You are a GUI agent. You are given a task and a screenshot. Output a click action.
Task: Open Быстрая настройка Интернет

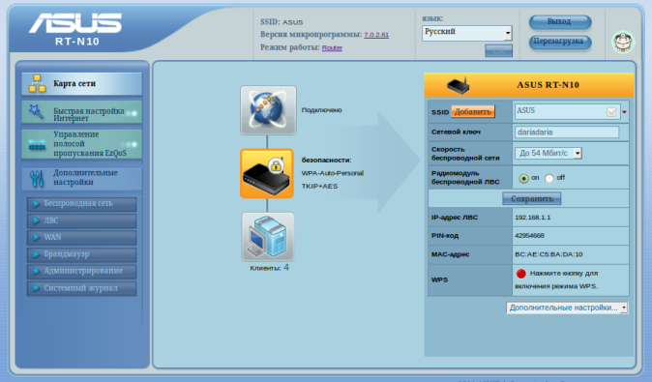point(82,112)
